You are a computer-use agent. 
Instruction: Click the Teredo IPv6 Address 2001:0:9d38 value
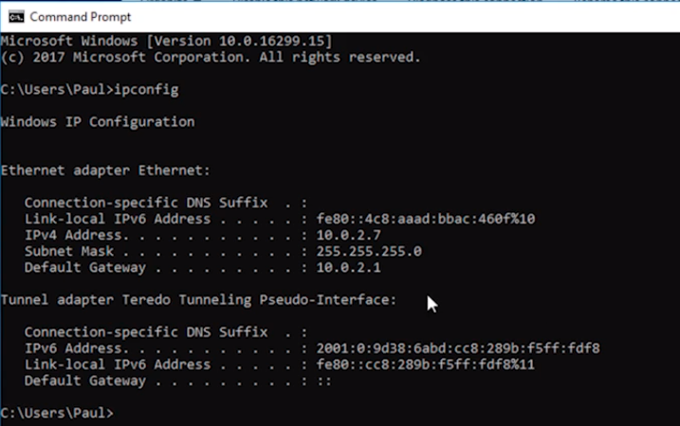(458, 348)
